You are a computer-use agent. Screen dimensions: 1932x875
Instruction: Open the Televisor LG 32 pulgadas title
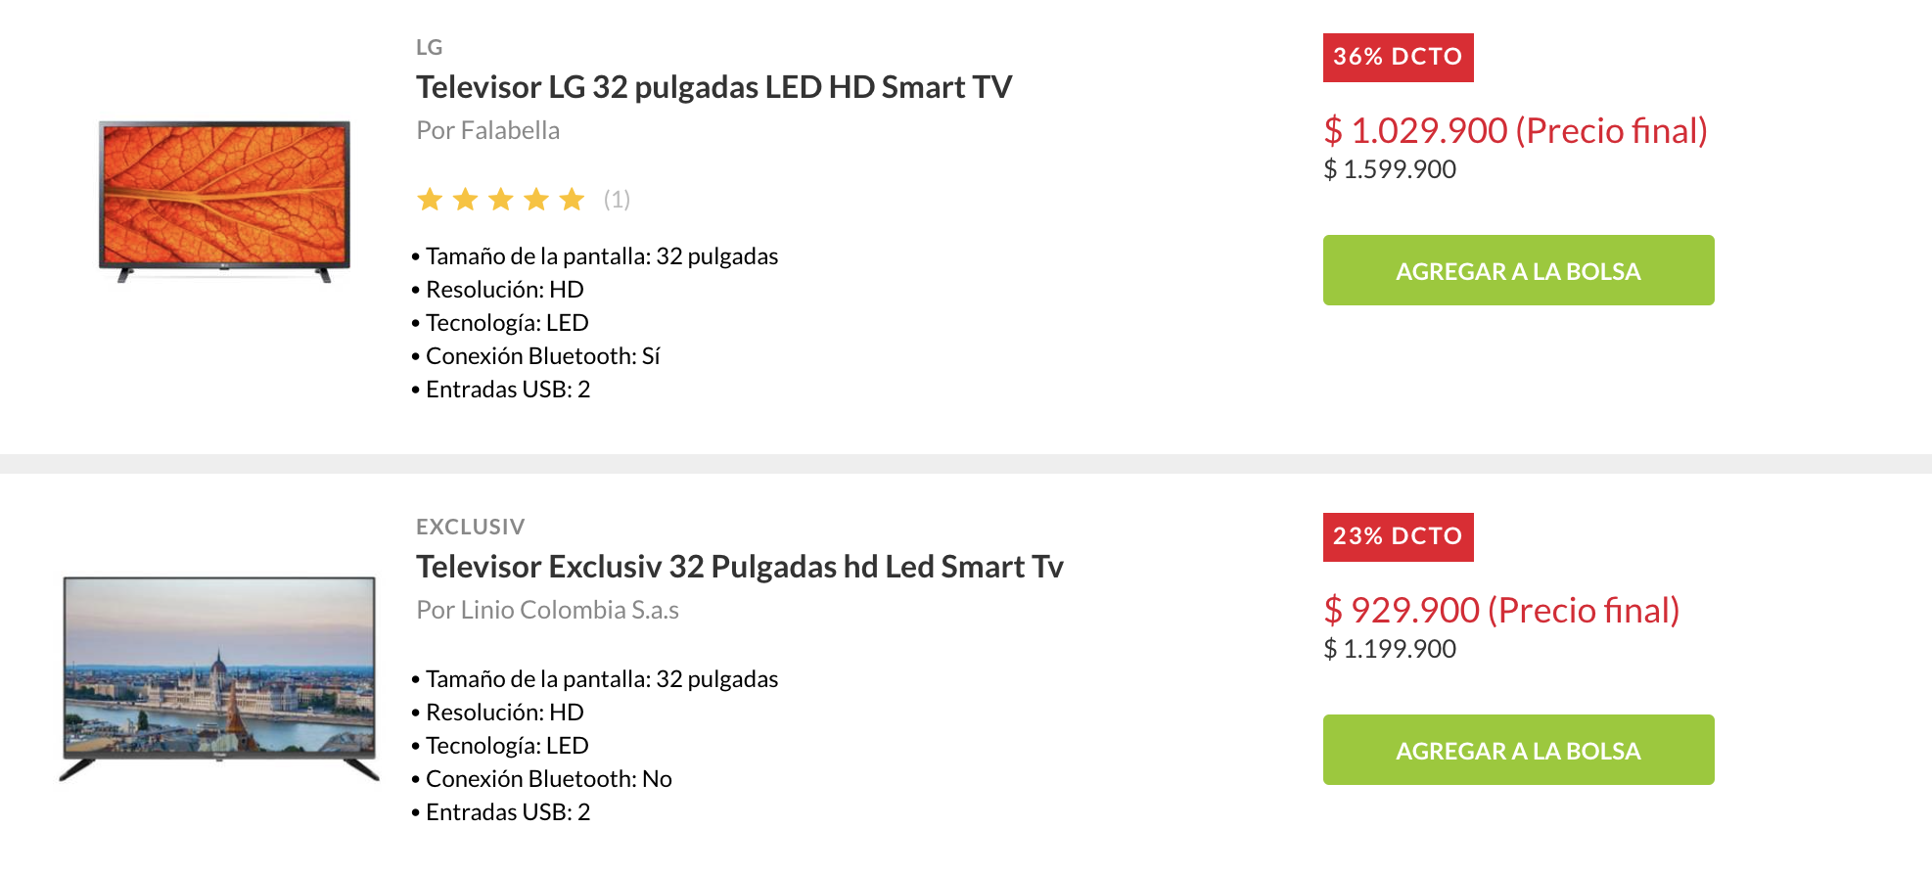point(713,87)
